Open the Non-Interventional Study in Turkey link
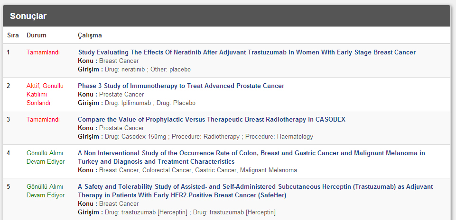456x220 pixels. tap(251, 157)
